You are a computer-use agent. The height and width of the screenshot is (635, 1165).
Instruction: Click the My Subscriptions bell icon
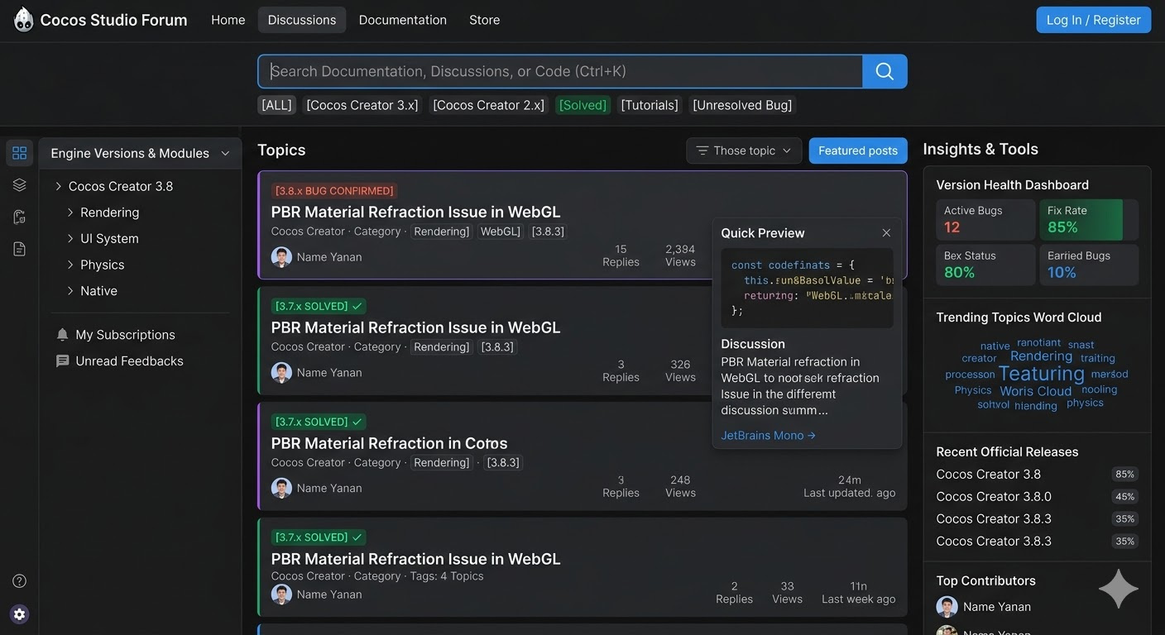click(62, 335)
